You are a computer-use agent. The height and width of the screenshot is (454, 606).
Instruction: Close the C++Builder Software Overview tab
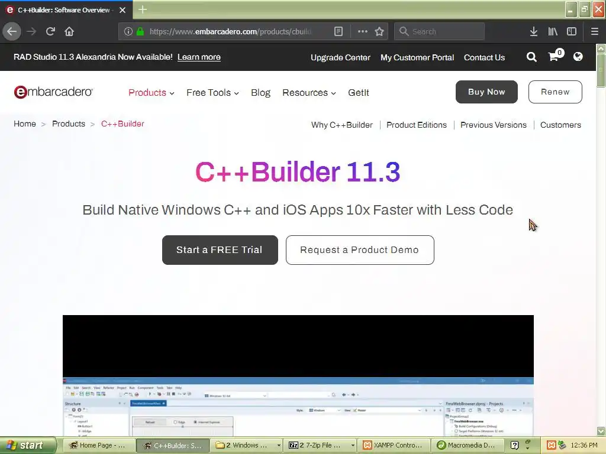point(123,10)
